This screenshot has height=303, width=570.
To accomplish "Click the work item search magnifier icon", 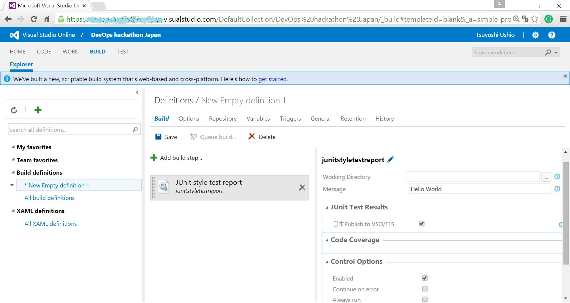I will point(548,52).
